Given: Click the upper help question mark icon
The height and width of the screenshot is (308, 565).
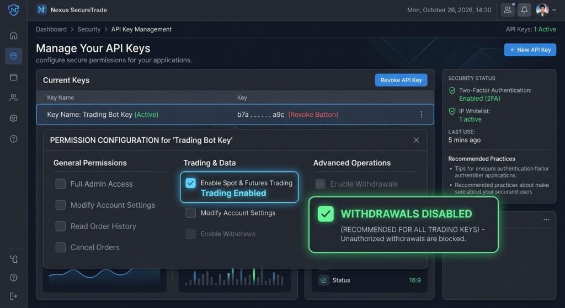Looking at the screenshot, I should tap(13, 138).
